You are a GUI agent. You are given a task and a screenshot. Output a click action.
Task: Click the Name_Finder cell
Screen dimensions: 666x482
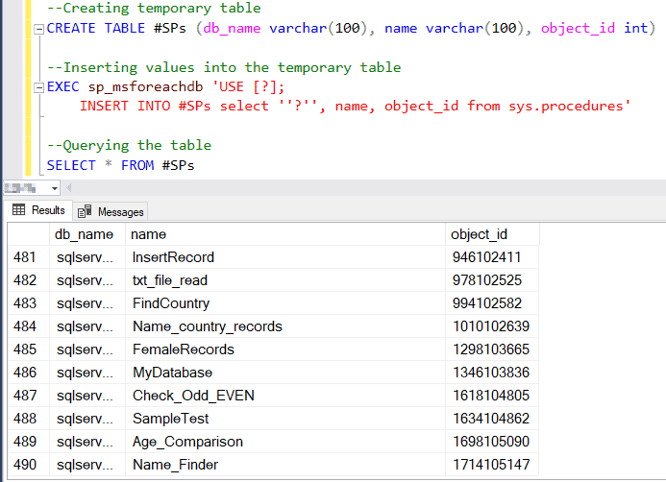[x=285, y=465]
